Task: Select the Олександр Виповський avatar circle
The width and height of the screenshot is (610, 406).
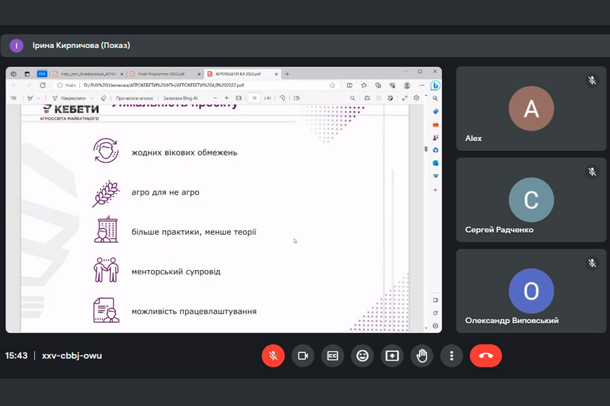Action: coord(531,291)
